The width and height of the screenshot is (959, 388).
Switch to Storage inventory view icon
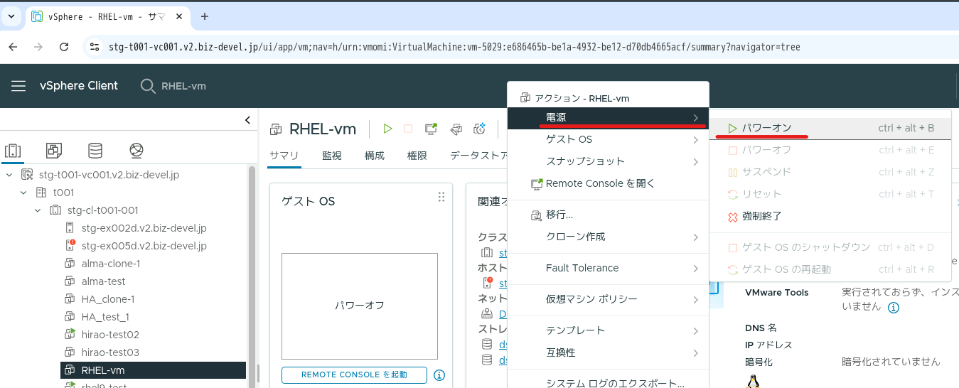[95, 151]
